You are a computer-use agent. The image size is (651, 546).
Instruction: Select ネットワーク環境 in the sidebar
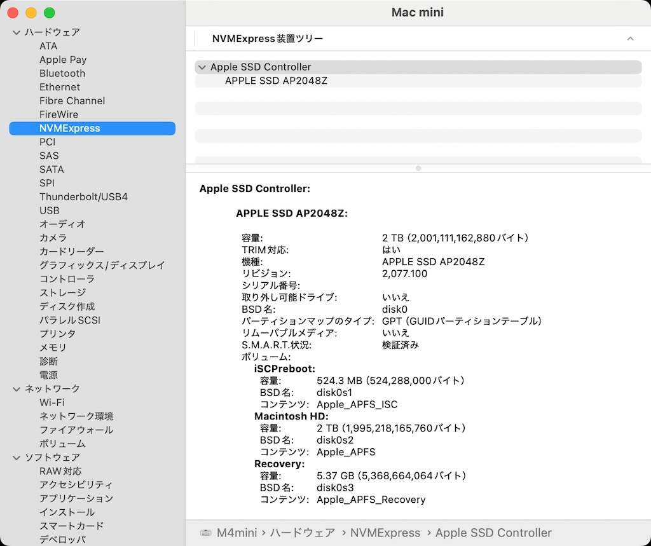coord(76,416)
